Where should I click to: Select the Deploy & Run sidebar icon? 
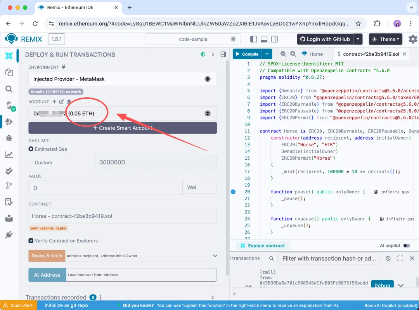click(9, 122)
